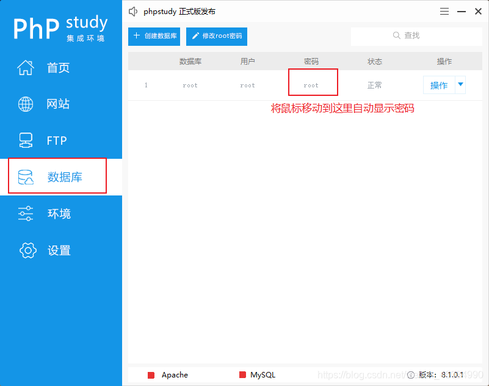The height and width of the screenshot is (386, 489).
Task: Click the 创建数据库 button
Action: (x=154, y=37)
